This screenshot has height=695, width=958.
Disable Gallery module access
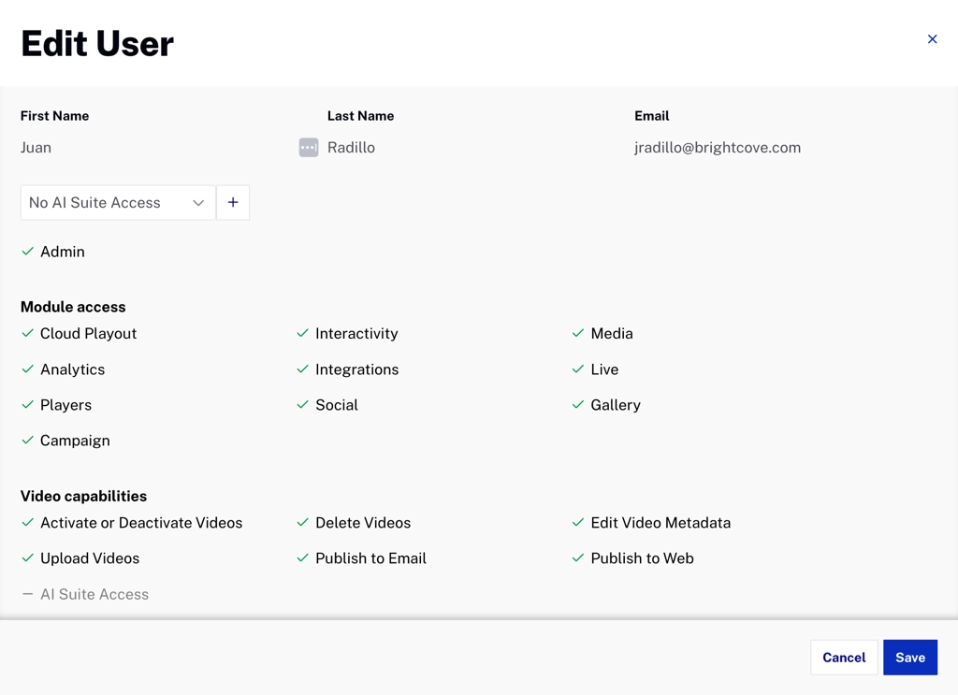point(578,405)
